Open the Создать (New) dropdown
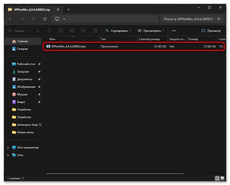Image resolution: width=230 pixels, height=185 pixels. 18,30
